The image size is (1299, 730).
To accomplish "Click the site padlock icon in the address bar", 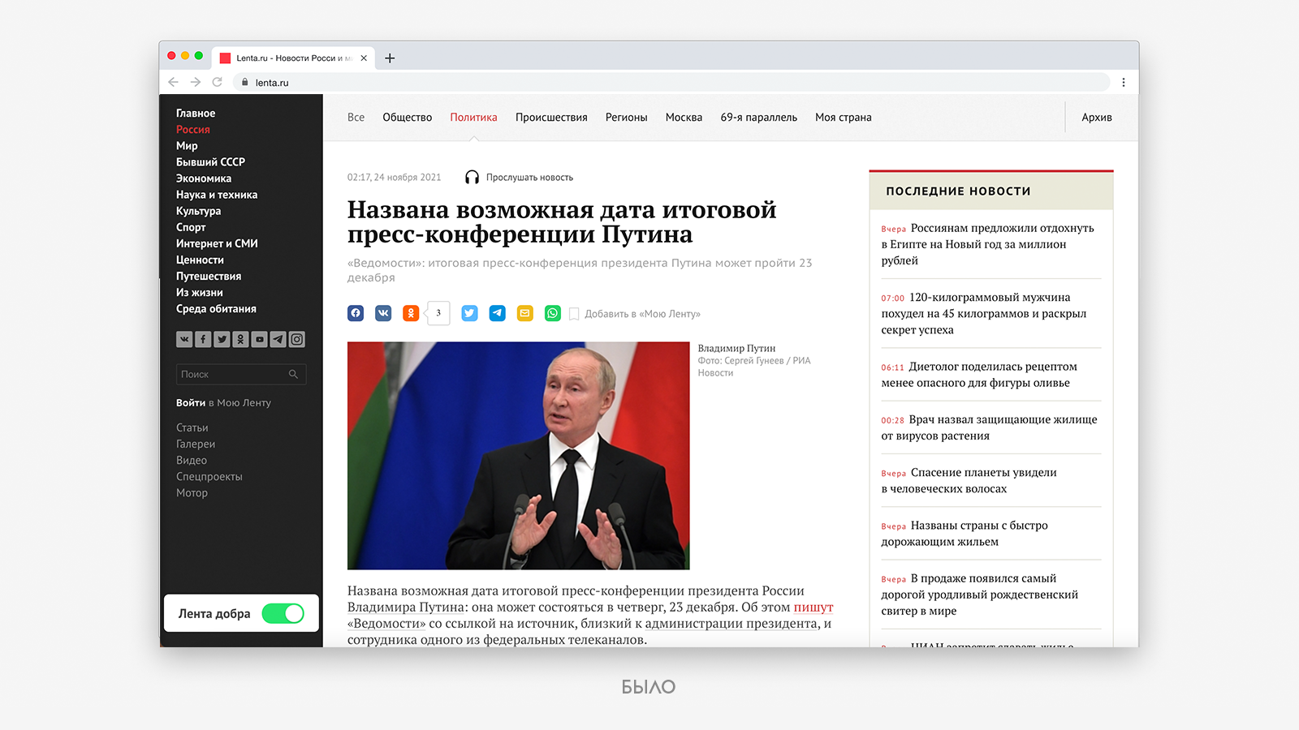I will 244,82.
